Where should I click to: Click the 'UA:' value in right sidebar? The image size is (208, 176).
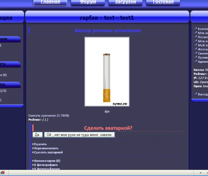tap(204, 82)
